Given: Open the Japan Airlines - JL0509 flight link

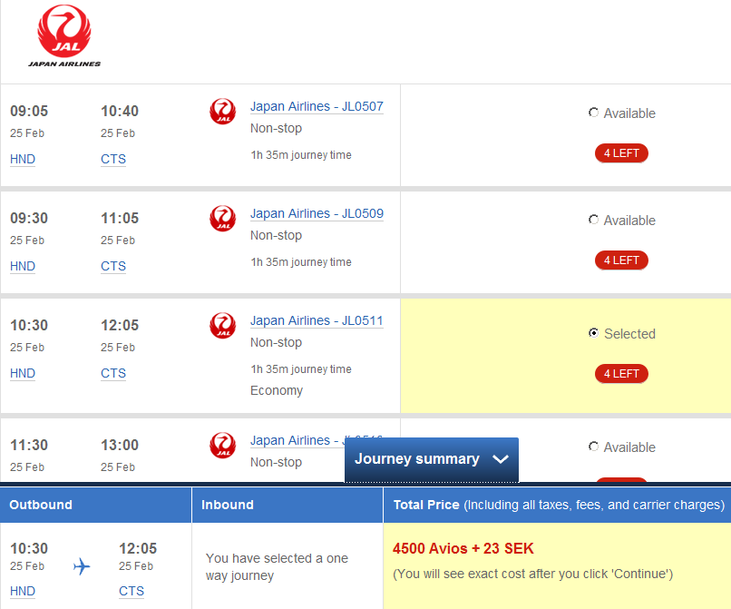Looking at the screenshot, I should tap(317, 213).
